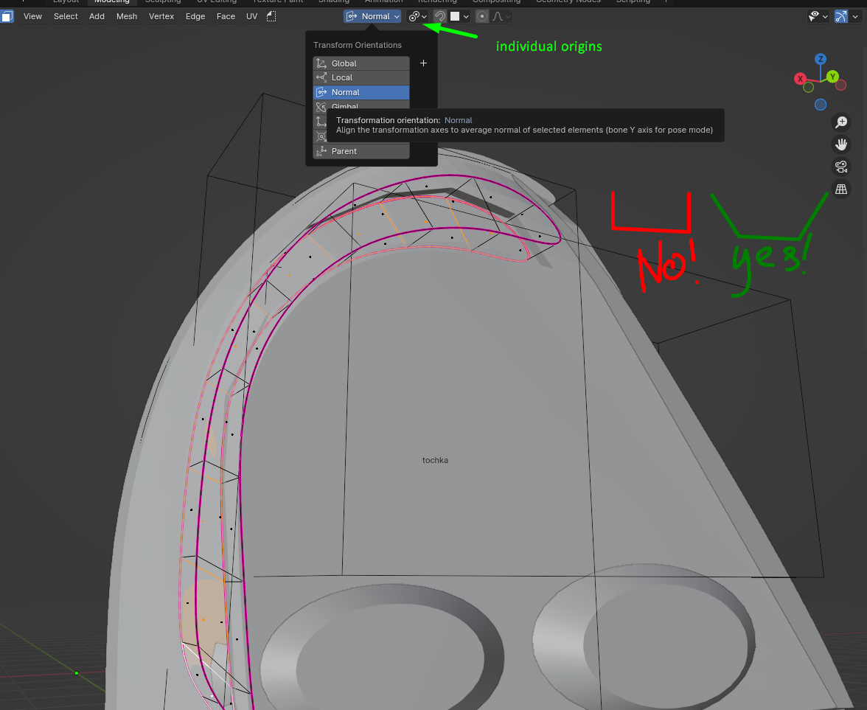The height and width of the screenshot is (710, 867).
Task: Open the Mesh menu
Action: (x=127, y=16)
